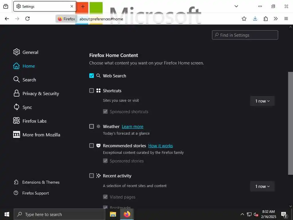This screenshot has height=220, width=293.
Task: Reload the current page
Action: 27,19
